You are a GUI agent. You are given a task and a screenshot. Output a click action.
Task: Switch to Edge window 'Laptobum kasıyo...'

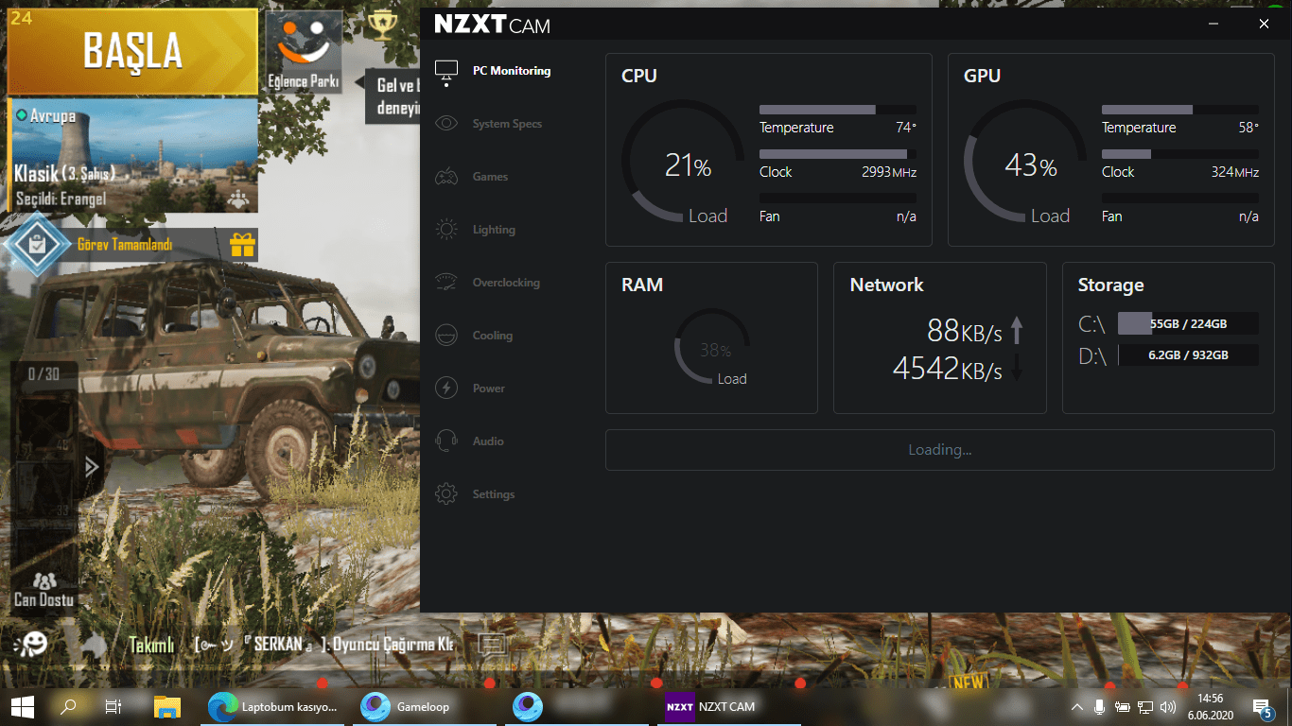click(x=274, y=706)
